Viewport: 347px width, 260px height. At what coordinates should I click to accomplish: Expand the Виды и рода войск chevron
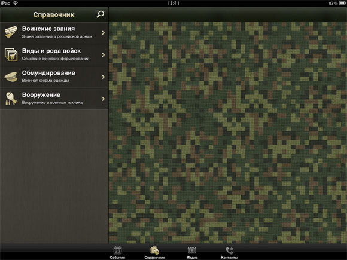(x=103, y=54)
